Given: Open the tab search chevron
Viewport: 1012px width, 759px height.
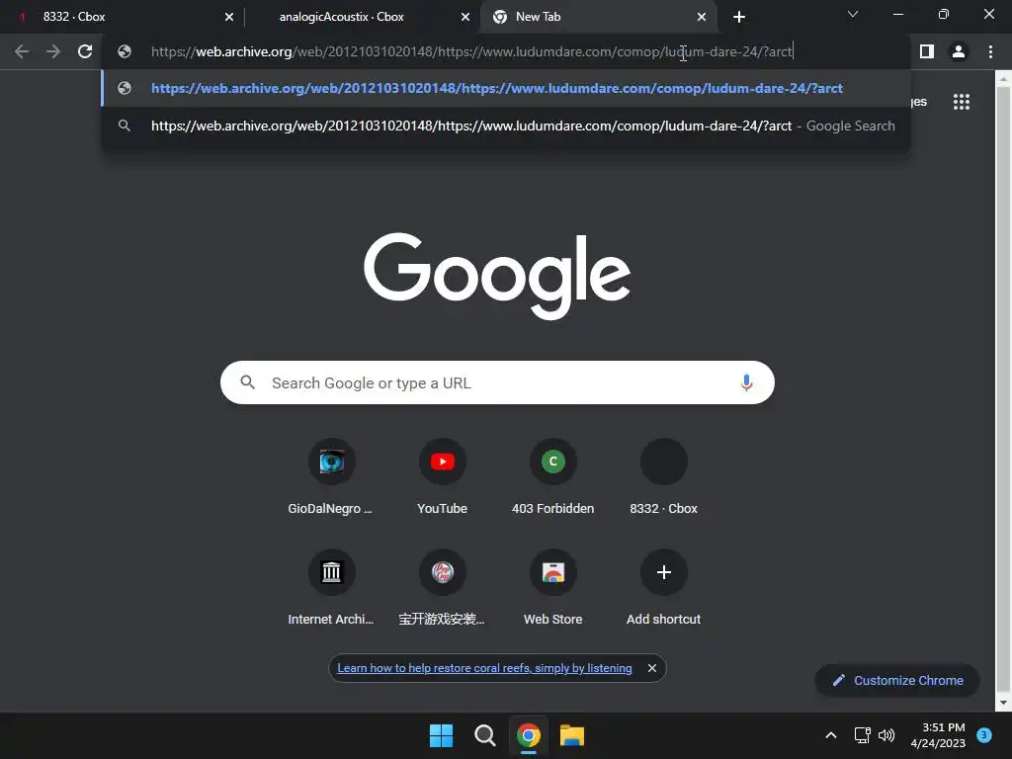Looking at the screenshot, I should (x=853, y=14).
